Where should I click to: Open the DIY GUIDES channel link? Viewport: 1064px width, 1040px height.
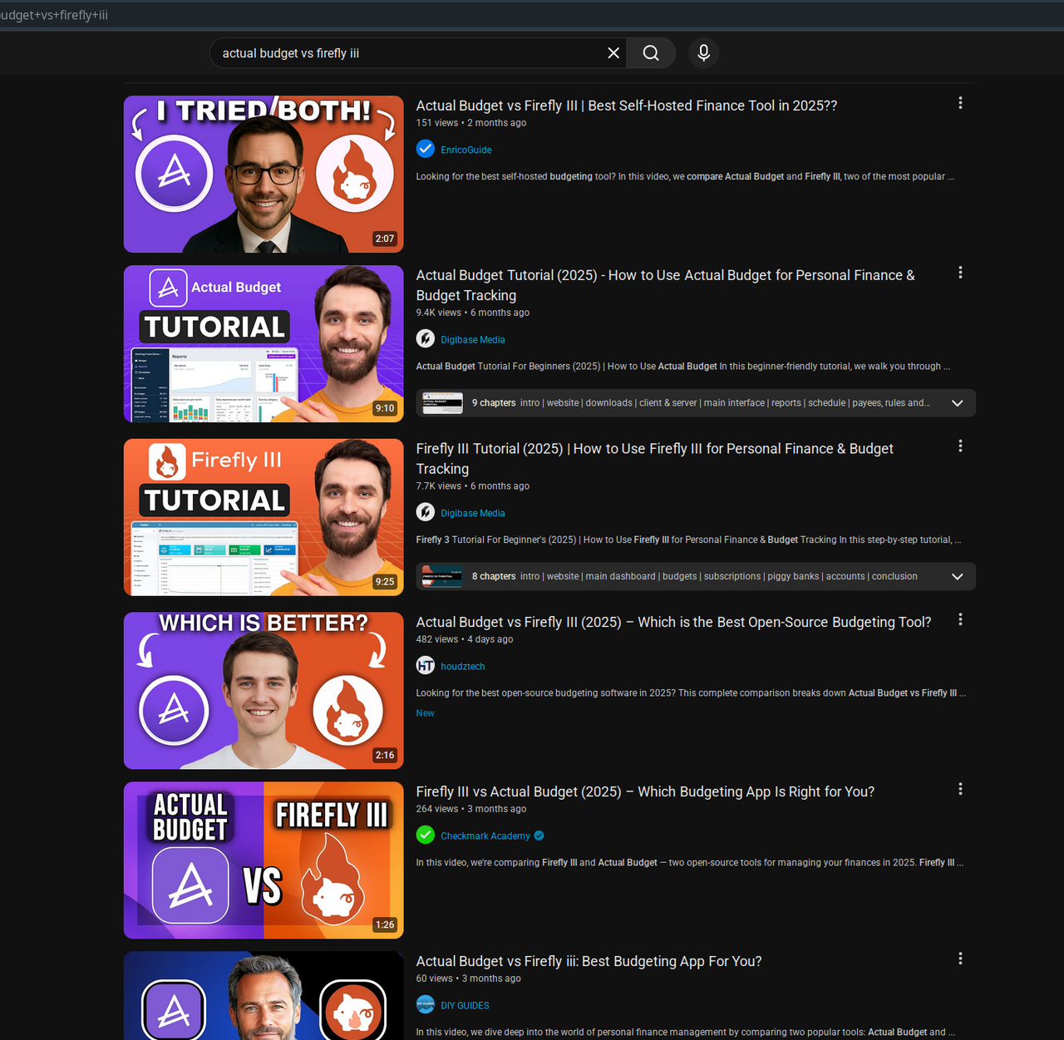[465, 1006]
